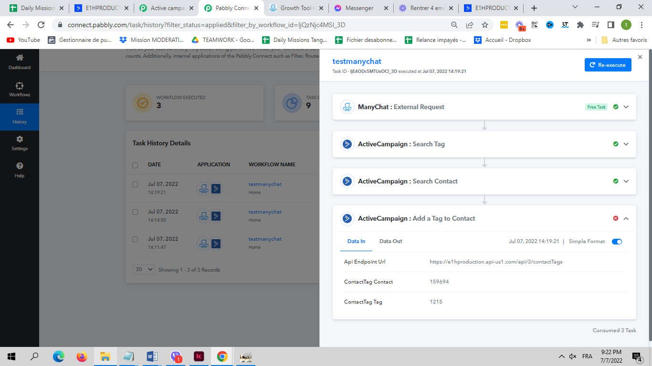Click the green success icon on Search Tag step
This screenshot has width=652, height=366.
[x=616, y=144]
